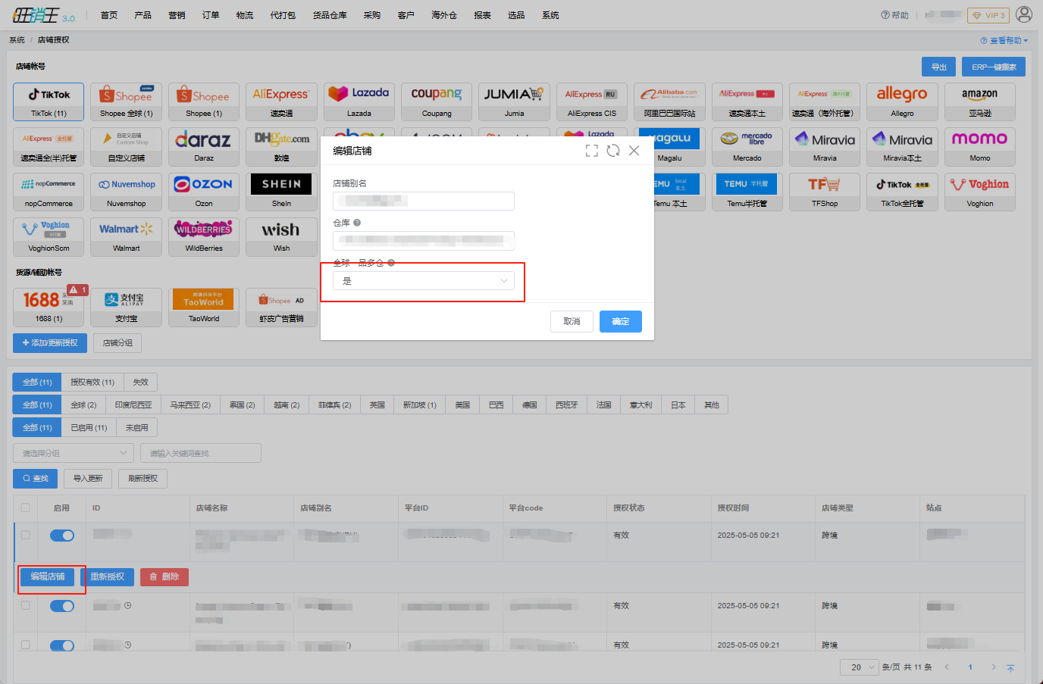Select the TikTok (11) platform tile
Viewport: 1043px width, 684px height.
[x=49, y=102]
